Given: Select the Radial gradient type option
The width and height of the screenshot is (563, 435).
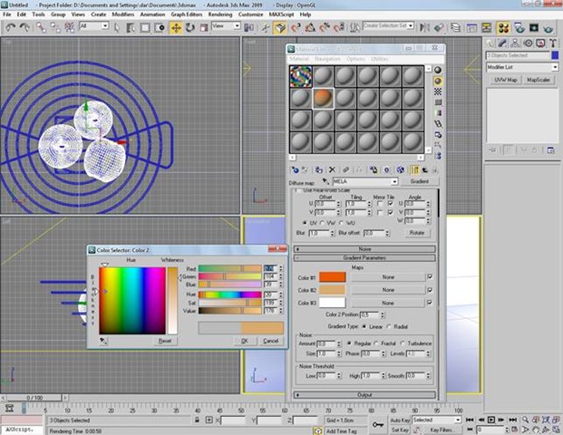Looking at the screenshot, I should tap(389, 326).
